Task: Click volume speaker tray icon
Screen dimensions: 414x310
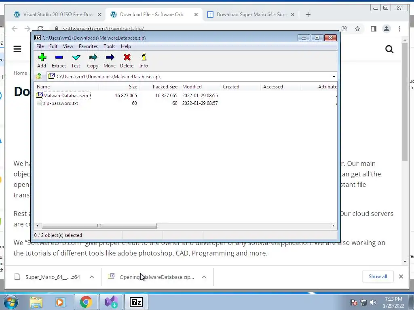Action: click(x=373, y=302)
